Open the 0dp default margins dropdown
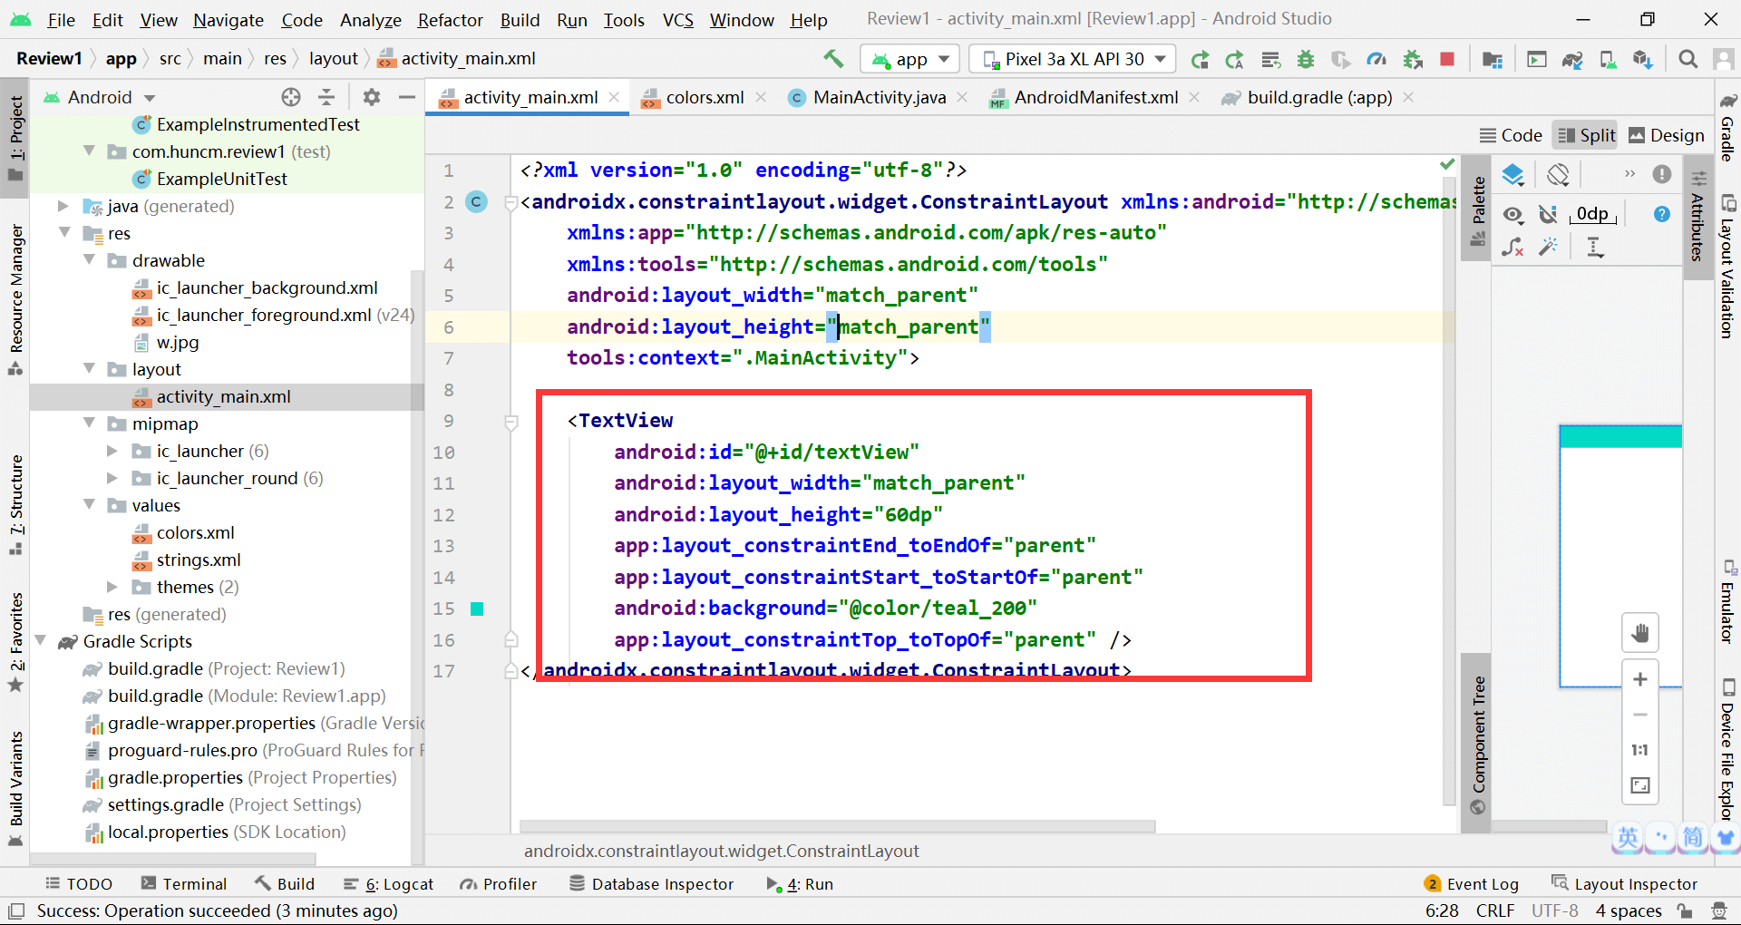 [x=1593, y=214]
